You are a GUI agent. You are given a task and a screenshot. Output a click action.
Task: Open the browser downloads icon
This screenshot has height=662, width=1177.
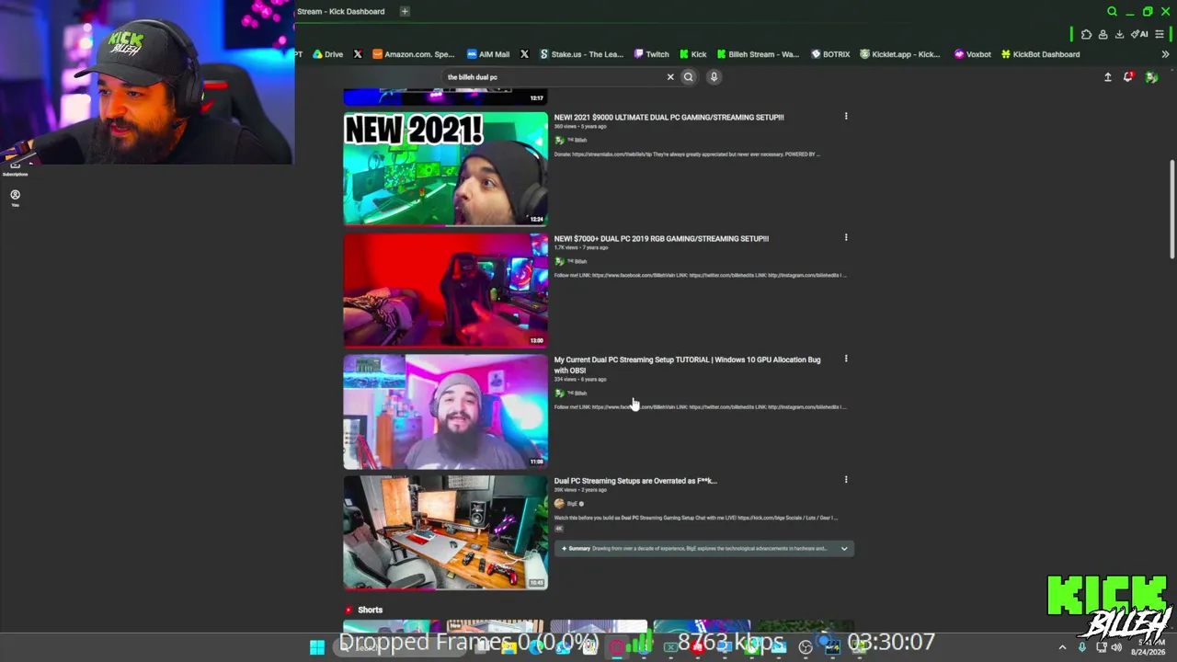[1119, 35]
